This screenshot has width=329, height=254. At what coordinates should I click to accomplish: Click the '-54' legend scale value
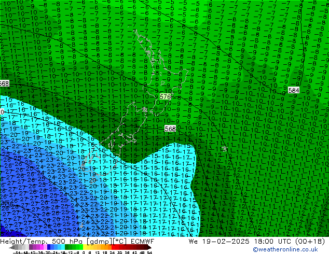tap(17, 252)
